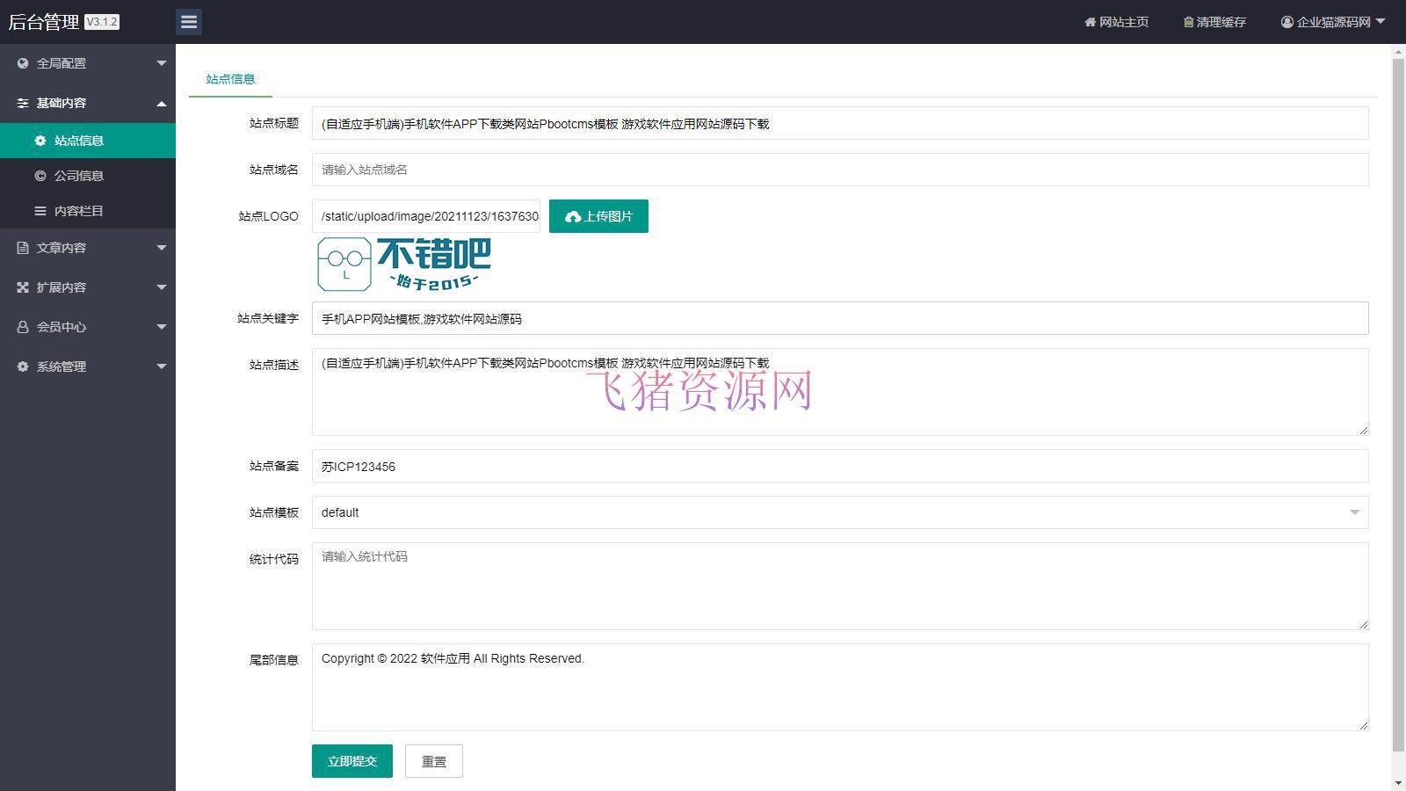Click the home icon beside 网站主页
Screen dimensions: 1406x791
point(1090,22)
